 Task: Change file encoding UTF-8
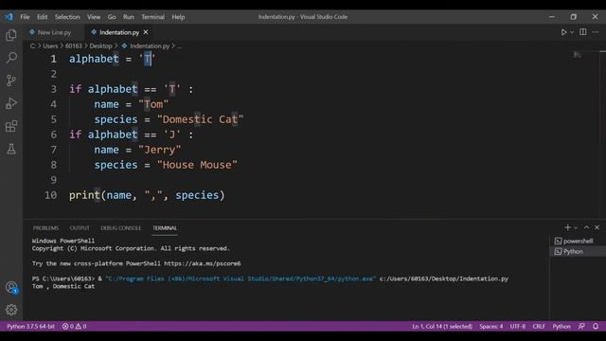click(518, 326)
